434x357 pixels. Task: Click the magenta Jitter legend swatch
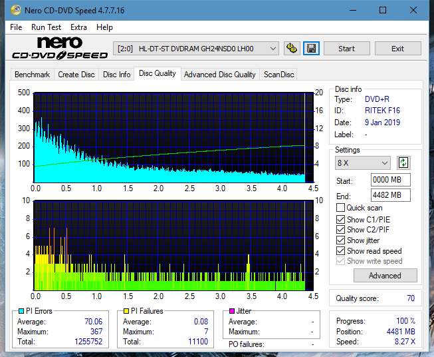[232, 311]
